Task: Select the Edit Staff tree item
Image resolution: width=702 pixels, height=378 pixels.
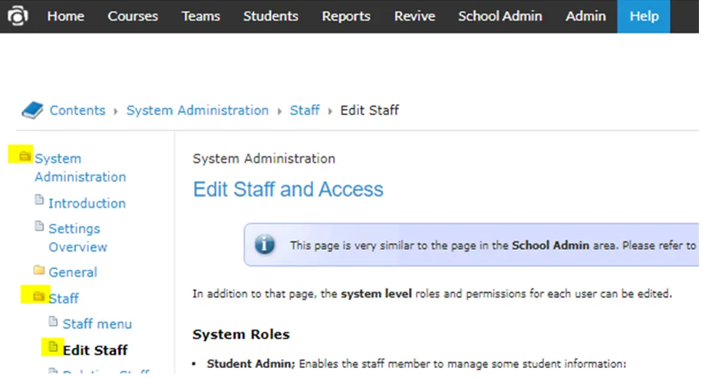Action: 95,350
